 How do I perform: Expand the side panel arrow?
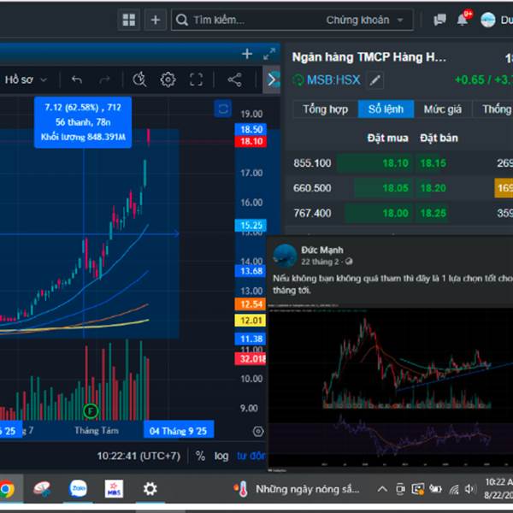point(272,80)
